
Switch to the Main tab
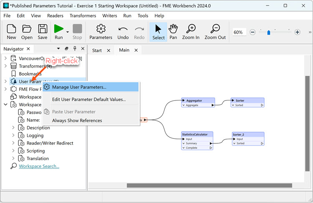coord(124,50)
